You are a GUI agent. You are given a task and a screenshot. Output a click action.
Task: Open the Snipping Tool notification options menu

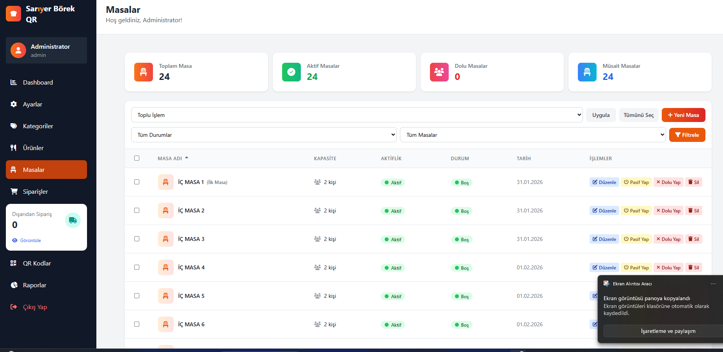pyautogui.click(x=713, y=284)
